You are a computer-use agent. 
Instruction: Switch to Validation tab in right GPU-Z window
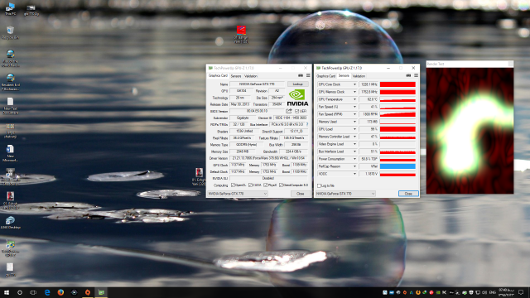(x=359, y=76)
